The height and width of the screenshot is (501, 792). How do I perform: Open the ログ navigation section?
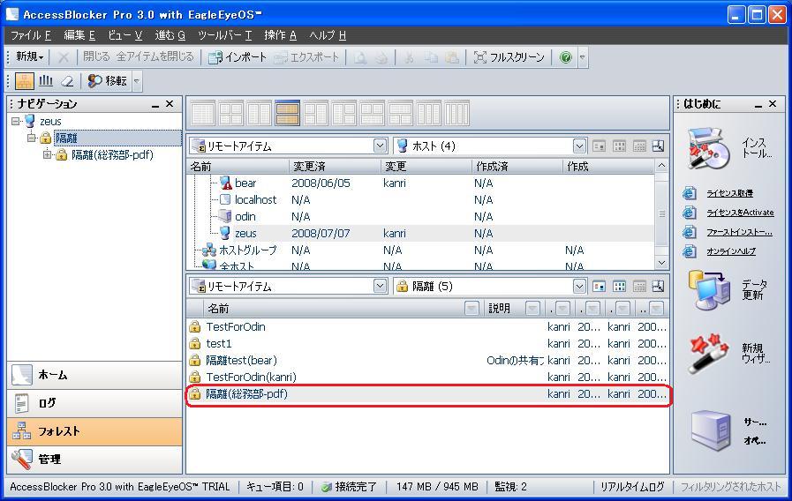[94, 403]
